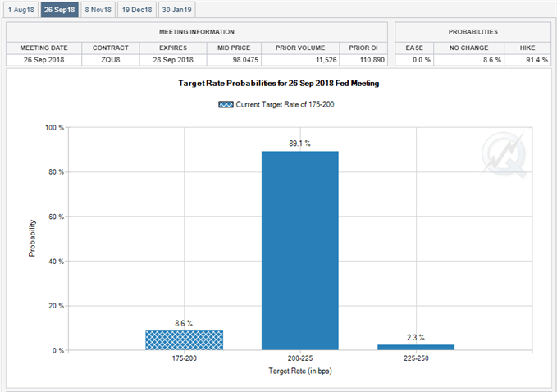Click the 0 % y-axis tick label
This screenshot has width=557, height=392.
[58, 350]
